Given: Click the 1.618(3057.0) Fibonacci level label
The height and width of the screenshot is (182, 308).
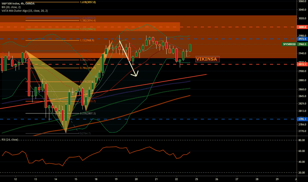Looking at the screenshot, I should coord(88,2).
